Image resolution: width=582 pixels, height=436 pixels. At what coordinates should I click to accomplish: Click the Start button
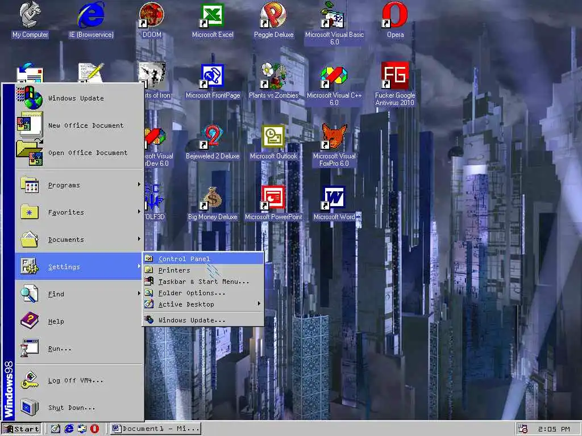click(x=22, y=429)
